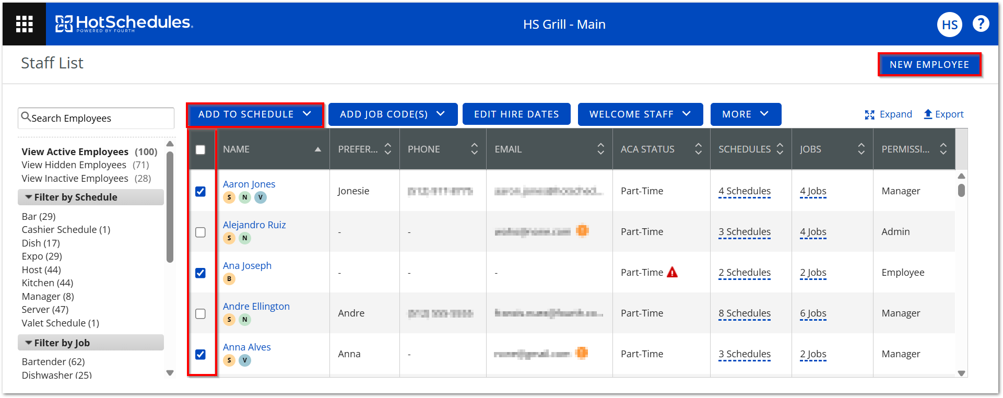Click the New Employee button
This screenshot has width=1003, height=398.
[929, 65]
